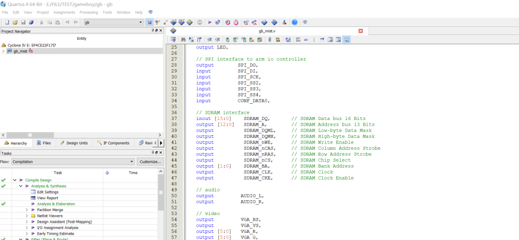Open the Assignments menu
The height and width of the screenshot is (240, 519).
(x=64, y=12)
